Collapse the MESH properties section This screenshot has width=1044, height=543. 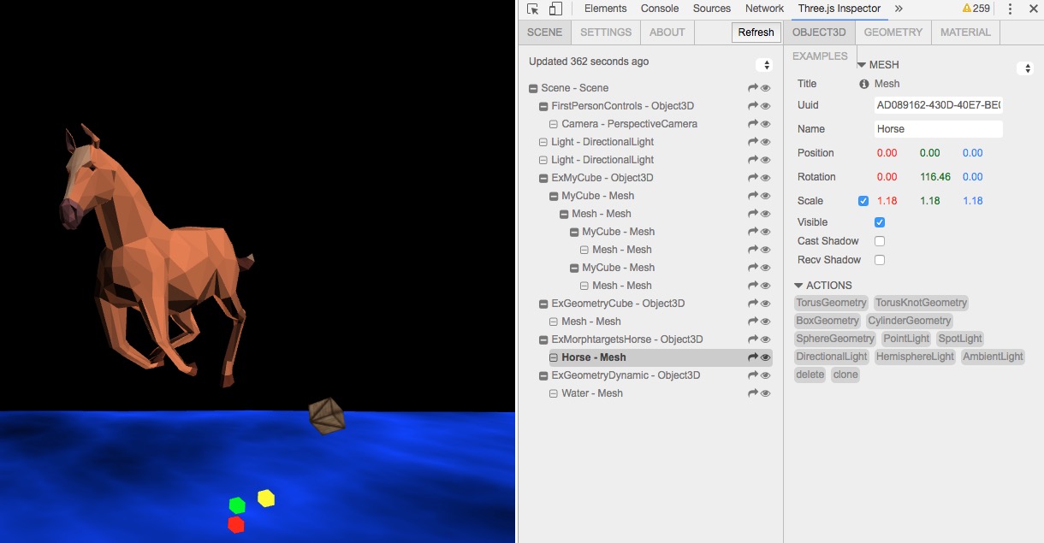862,64
